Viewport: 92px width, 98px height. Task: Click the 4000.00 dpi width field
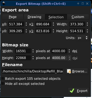(59, 51)
